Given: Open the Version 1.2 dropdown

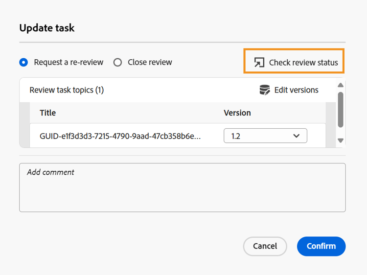Looking at the screenshot, I should click(265, 136).
